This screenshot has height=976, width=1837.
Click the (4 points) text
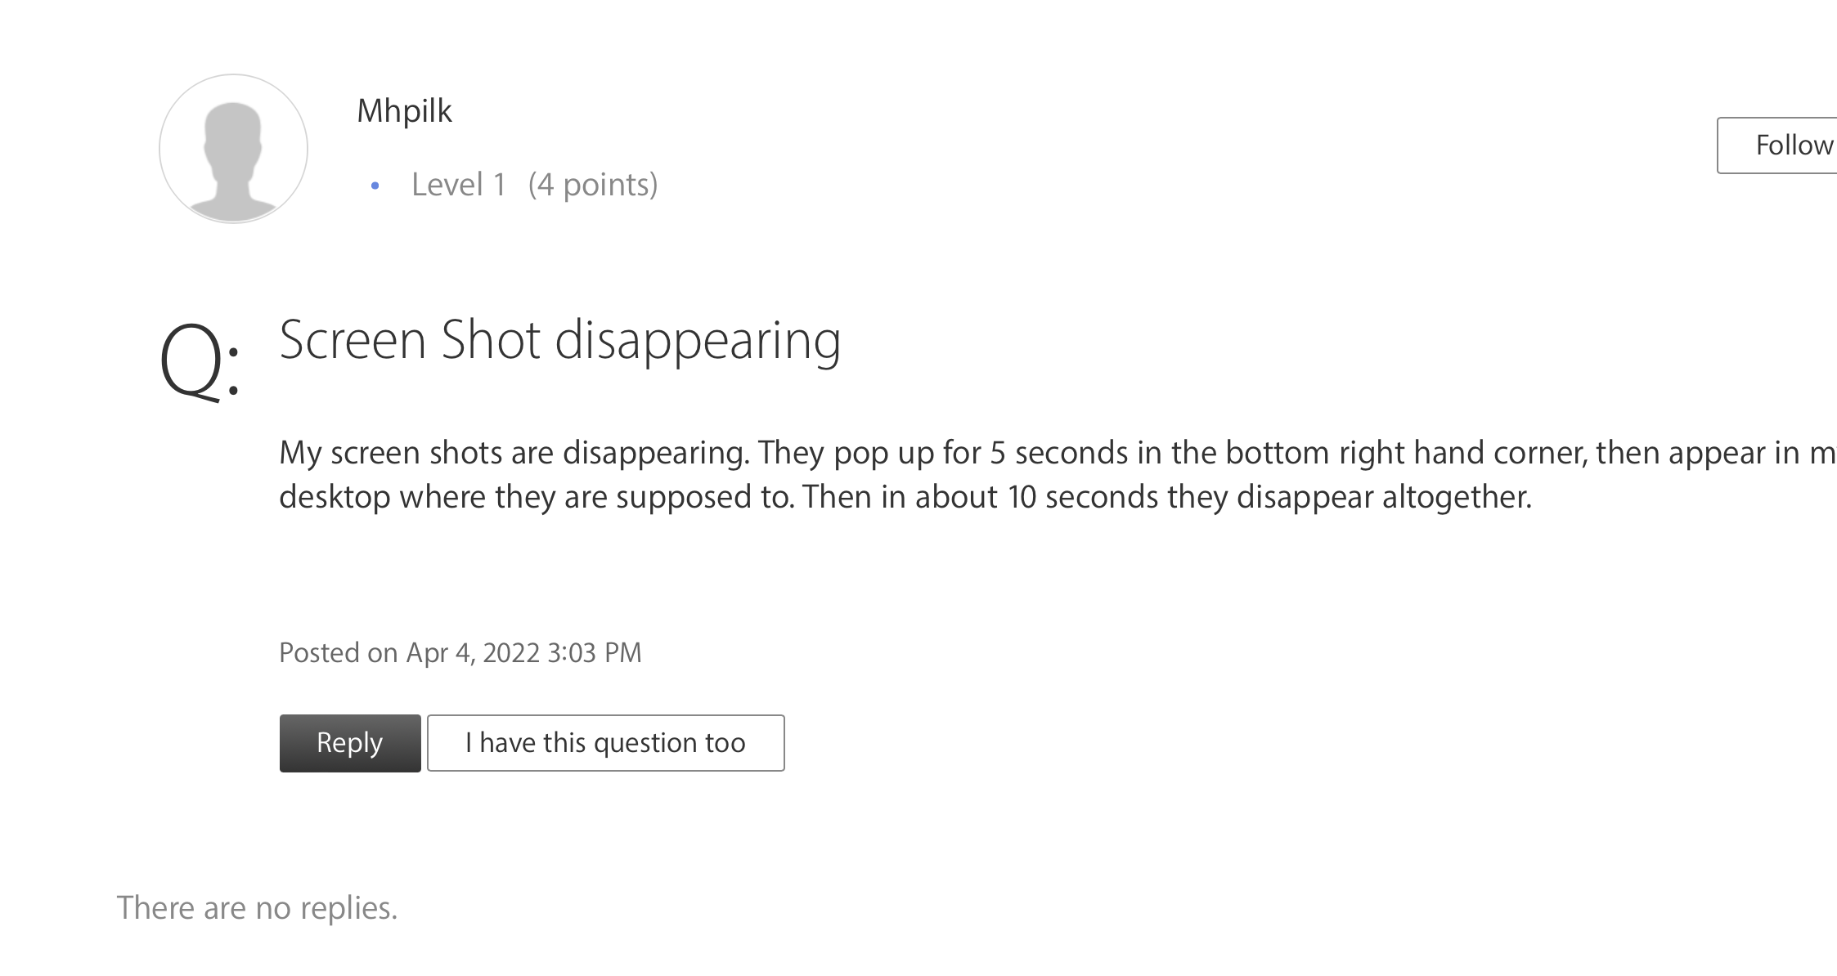593,186
